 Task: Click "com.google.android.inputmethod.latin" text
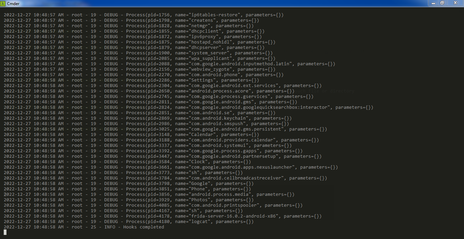pyautogui.click(x=240, y=64)
